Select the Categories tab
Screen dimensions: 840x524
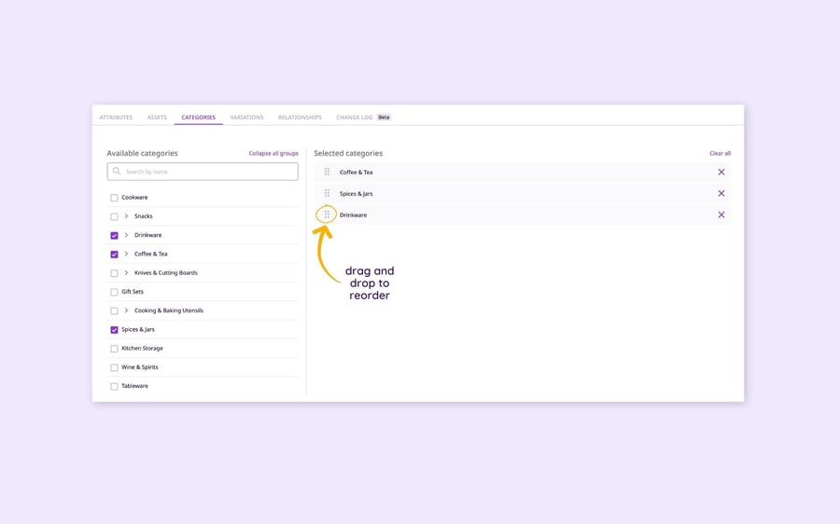click(198, 117)
